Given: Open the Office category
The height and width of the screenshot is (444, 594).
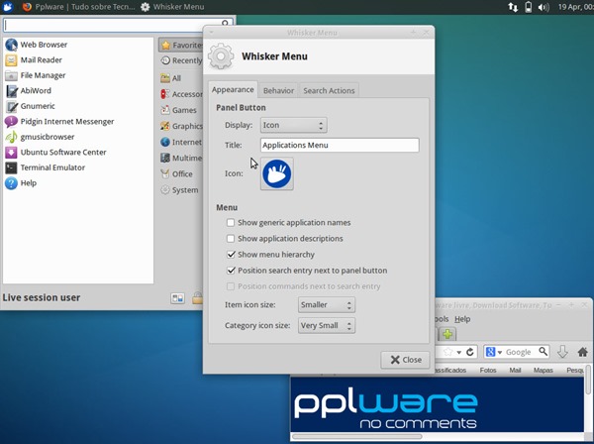Looking at the screenshot, I should [181, 173].
